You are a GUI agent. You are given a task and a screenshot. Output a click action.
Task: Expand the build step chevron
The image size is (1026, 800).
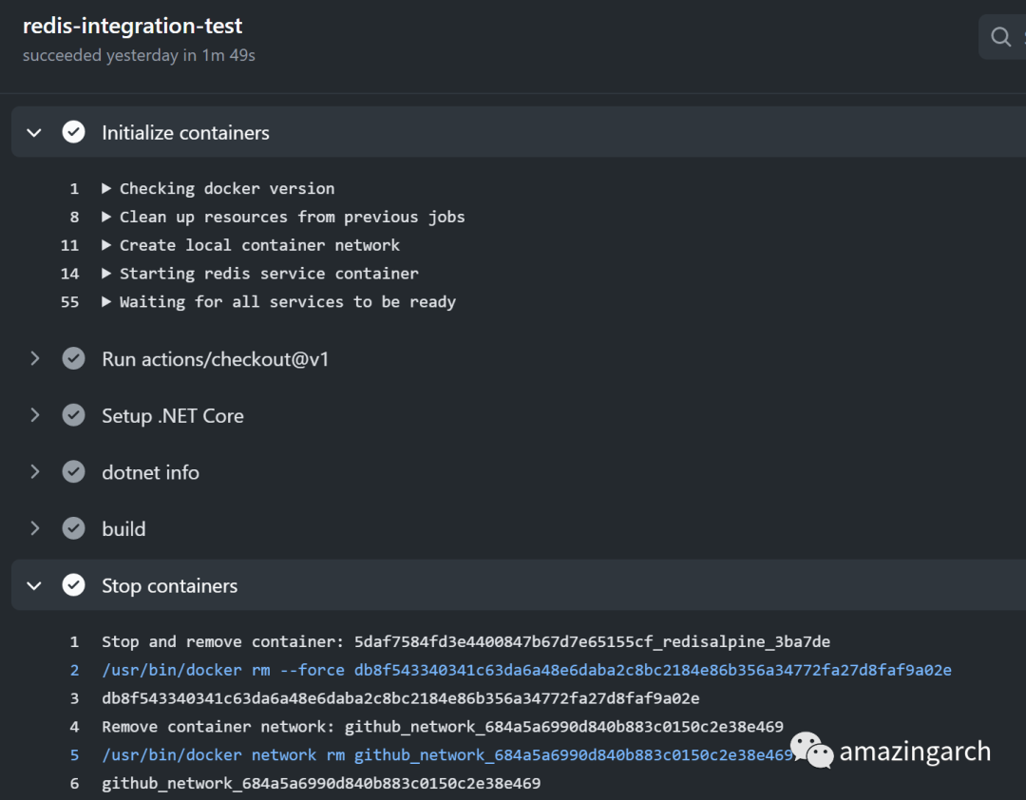tap(35, 528)
